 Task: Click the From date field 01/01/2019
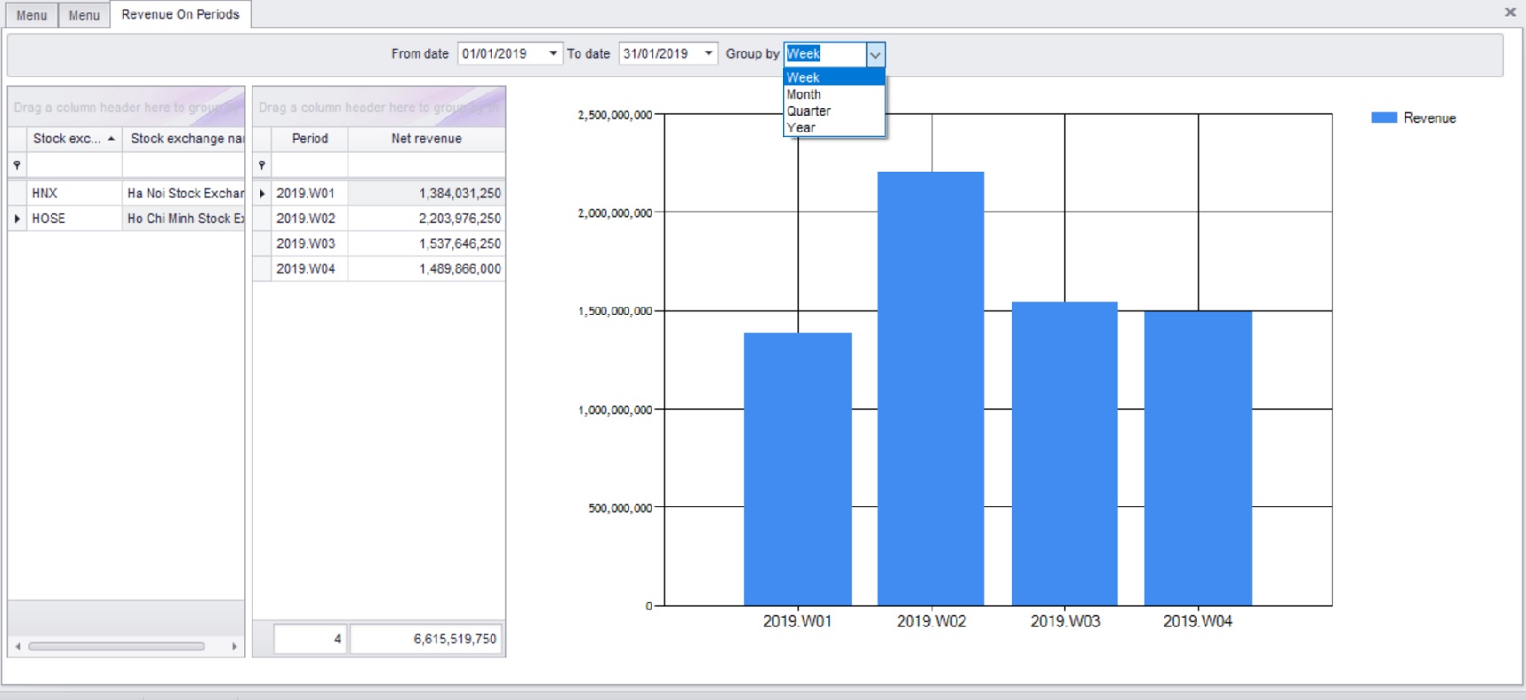(x=502, y=54)
